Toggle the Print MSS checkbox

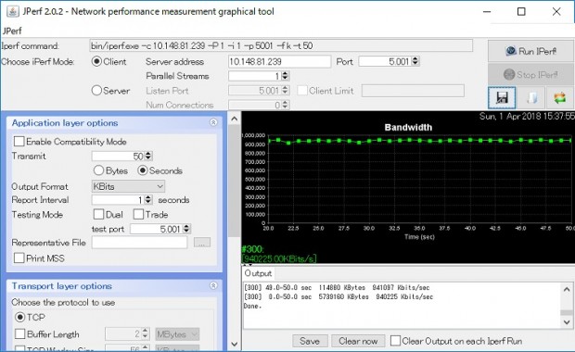point(19,258)
